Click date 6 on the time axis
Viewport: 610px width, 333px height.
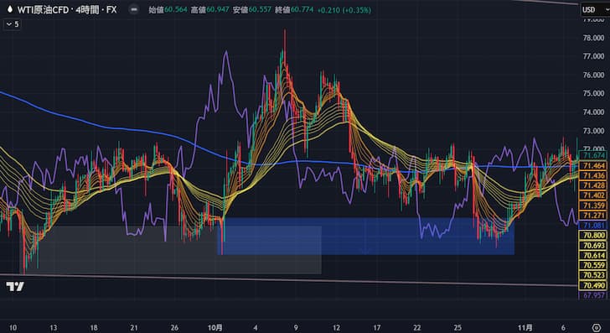pyautogui.click(x=563, y=327)
